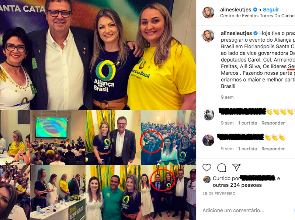
Task: Follow the account via Seguir
Action: pos(271,10)
